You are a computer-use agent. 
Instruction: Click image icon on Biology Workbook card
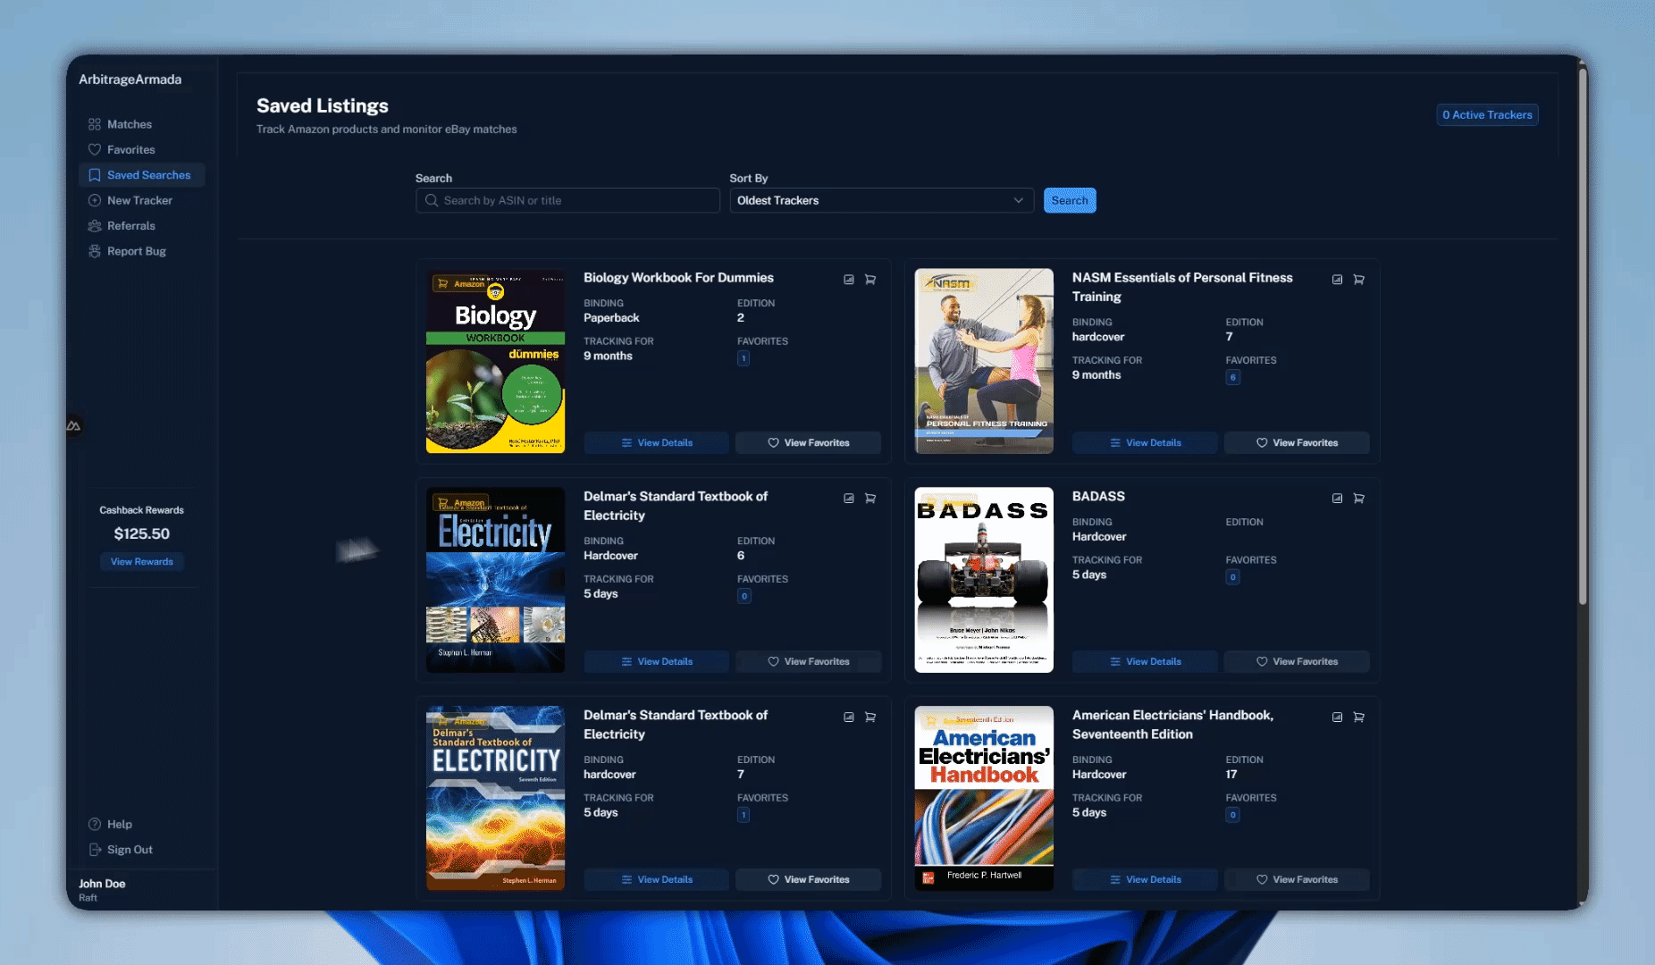(x=849, y=280)
